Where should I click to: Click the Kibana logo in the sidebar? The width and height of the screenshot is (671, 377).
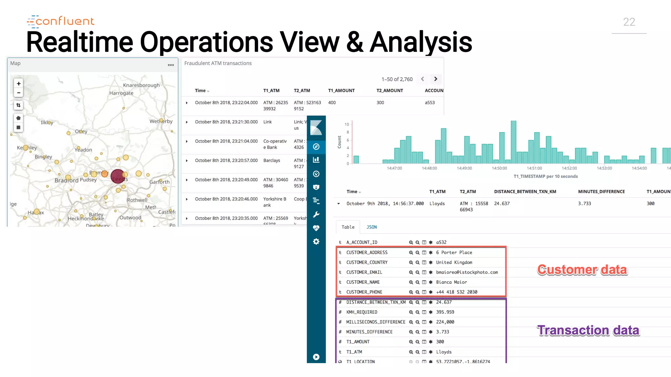click(316, 127)
